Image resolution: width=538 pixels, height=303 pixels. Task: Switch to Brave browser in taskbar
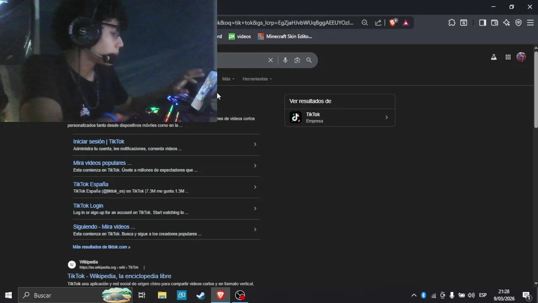[220, 295]
